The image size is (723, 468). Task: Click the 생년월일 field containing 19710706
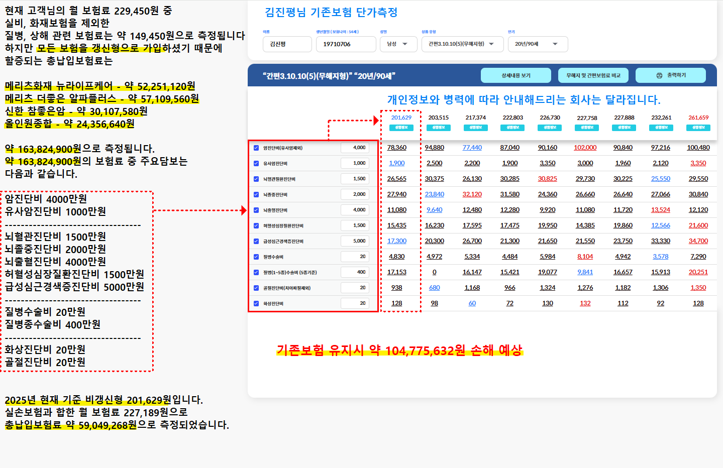click(x=346, y=44)
